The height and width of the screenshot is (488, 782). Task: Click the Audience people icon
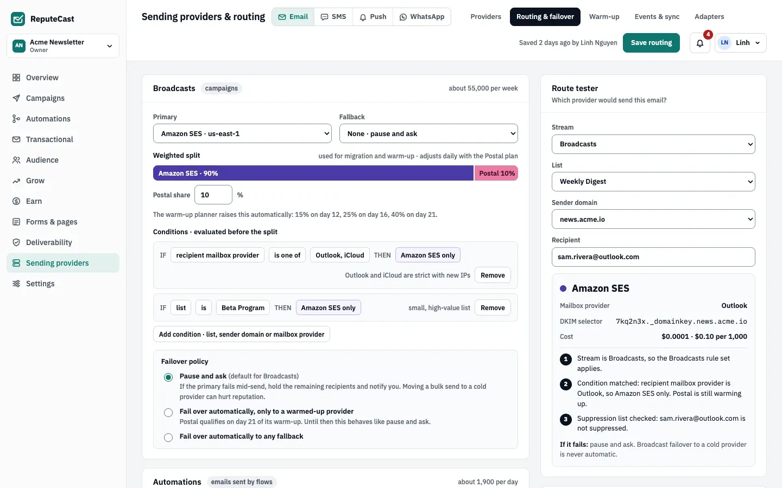16,160
